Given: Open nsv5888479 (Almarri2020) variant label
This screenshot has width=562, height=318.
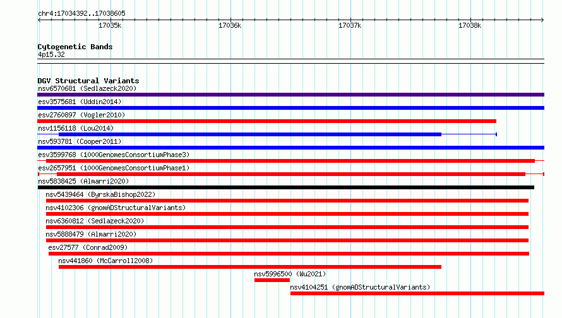Looking at the screenshot, I should (91, 234).
